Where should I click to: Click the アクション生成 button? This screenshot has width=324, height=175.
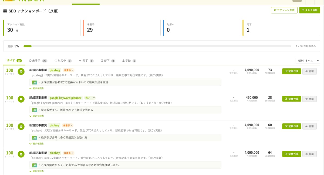pyautogui.click(x=284, y=10)
